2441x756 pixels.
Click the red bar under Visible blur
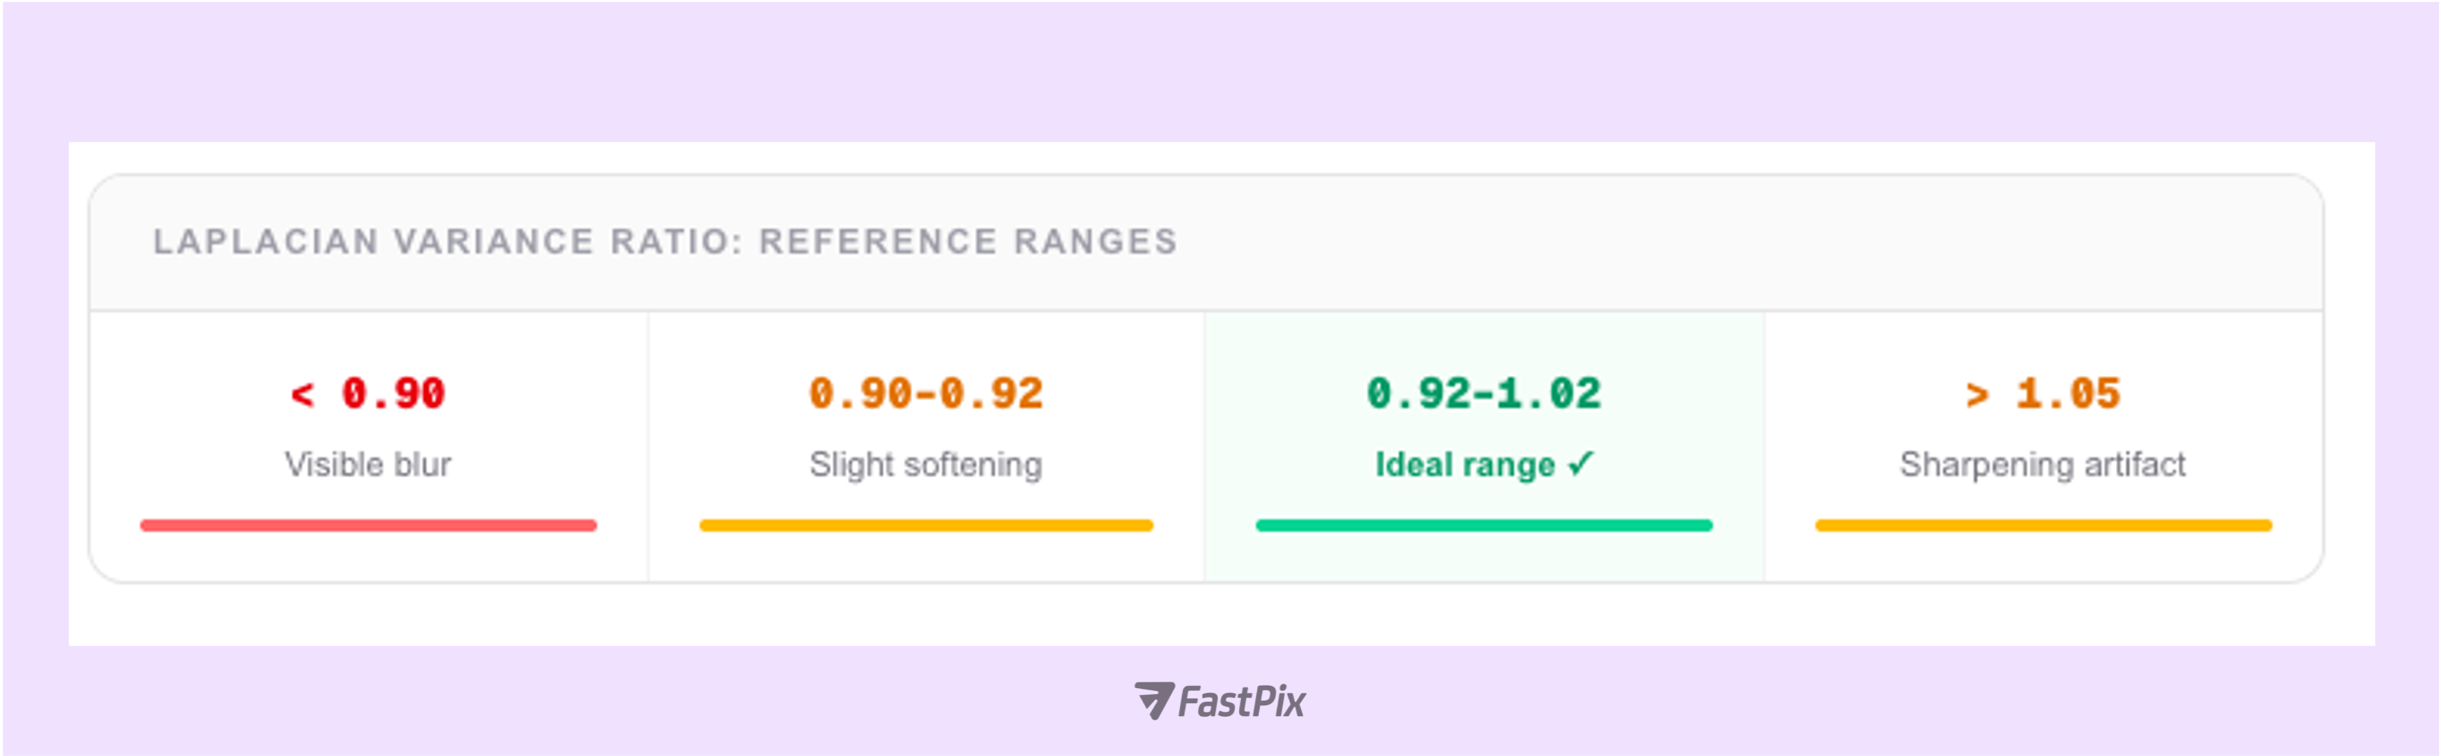(368, 525)
